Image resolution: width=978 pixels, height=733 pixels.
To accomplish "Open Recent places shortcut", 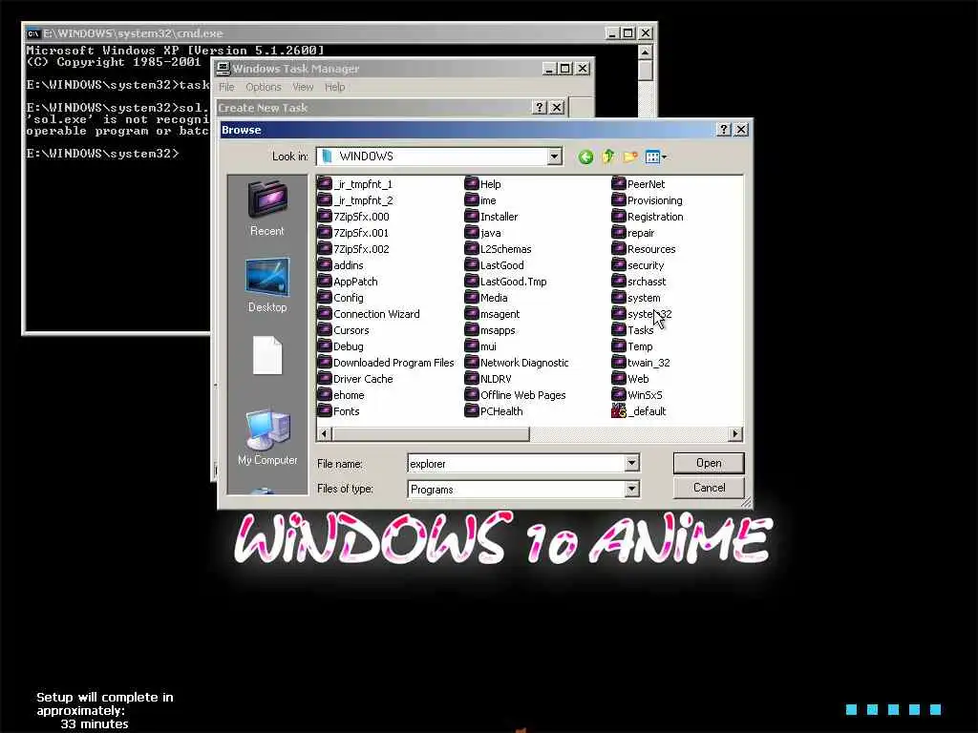I will 267,209.
